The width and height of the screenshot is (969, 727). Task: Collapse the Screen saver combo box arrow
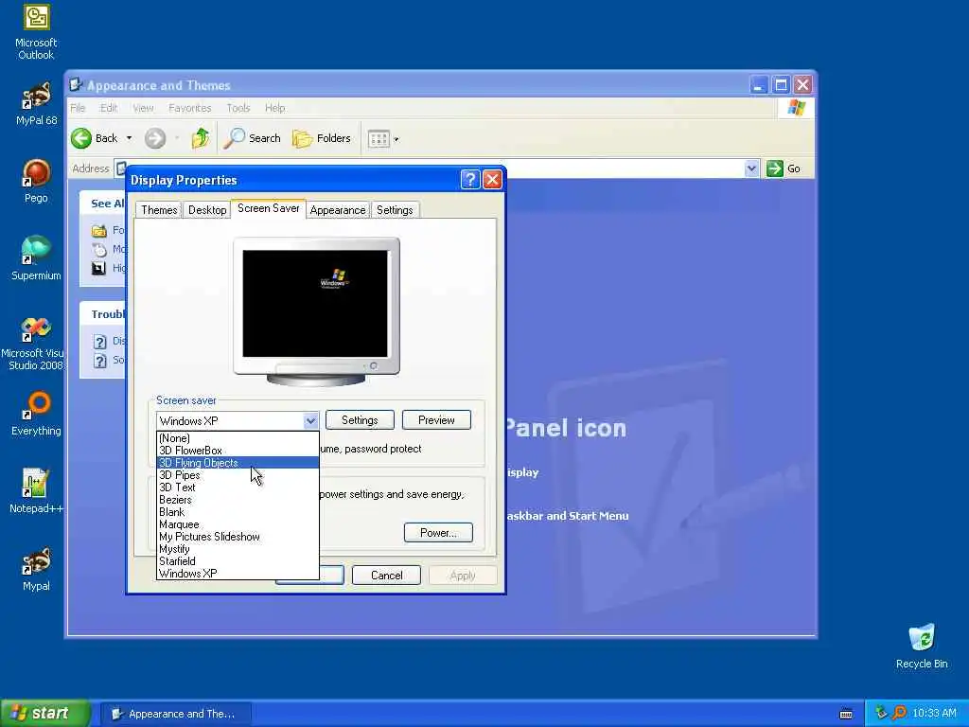310,421
